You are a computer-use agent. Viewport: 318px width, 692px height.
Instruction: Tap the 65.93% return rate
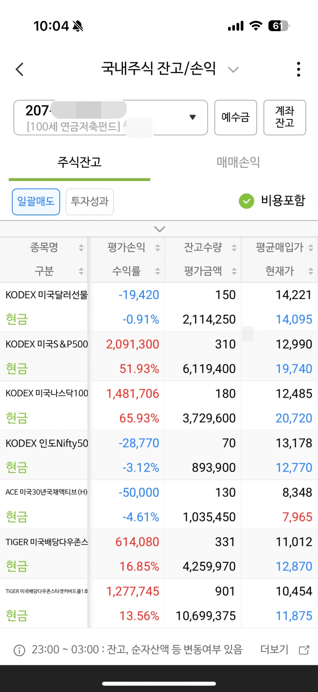139,418
